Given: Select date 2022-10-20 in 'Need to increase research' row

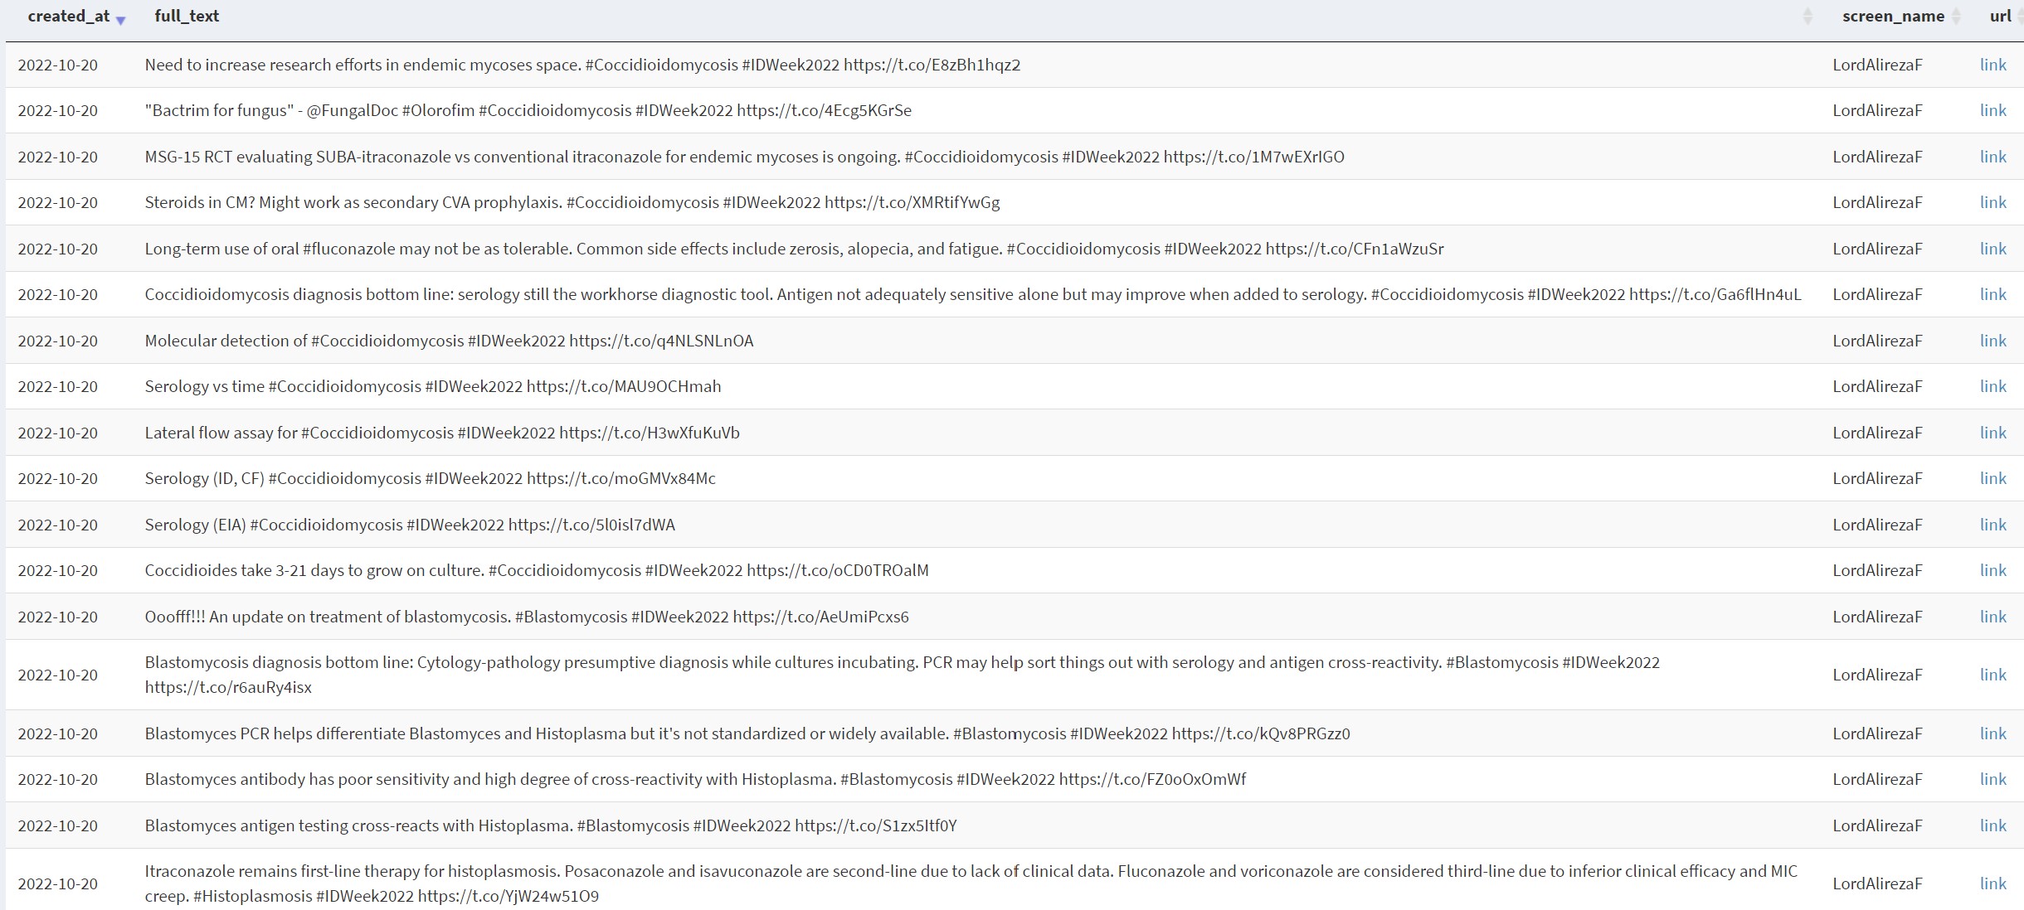Looking at the screenshot, I should (x=57, y=65).
